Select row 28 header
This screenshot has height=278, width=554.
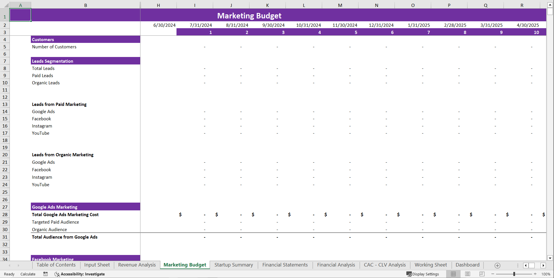tap(5, 214)
